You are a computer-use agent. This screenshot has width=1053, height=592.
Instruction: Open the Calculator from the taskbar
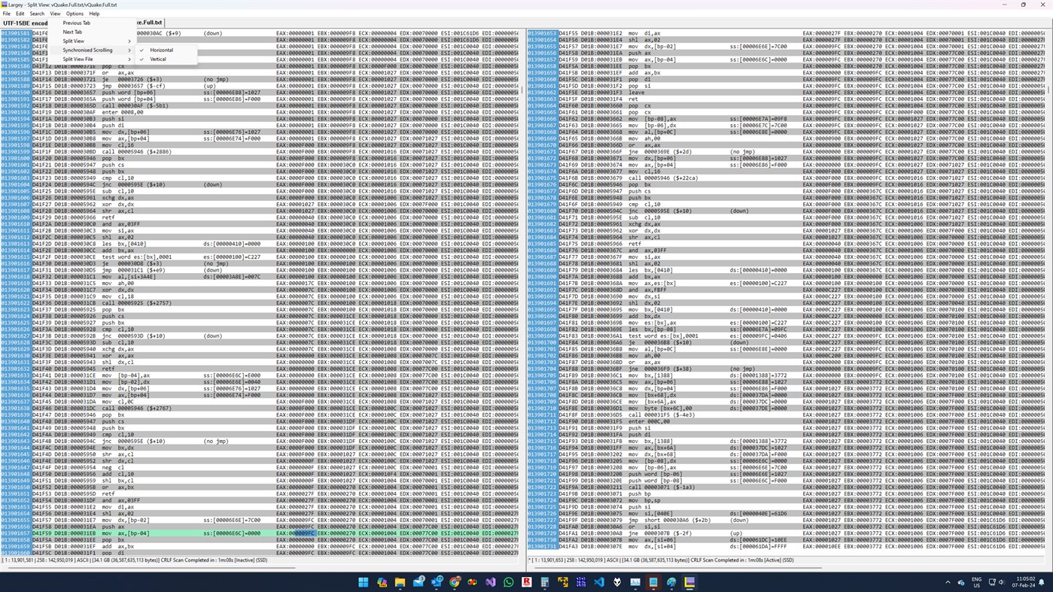(x=544, y=582)
